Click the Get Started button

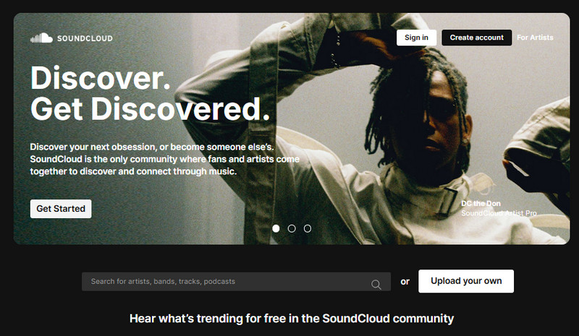coord(61,209)
